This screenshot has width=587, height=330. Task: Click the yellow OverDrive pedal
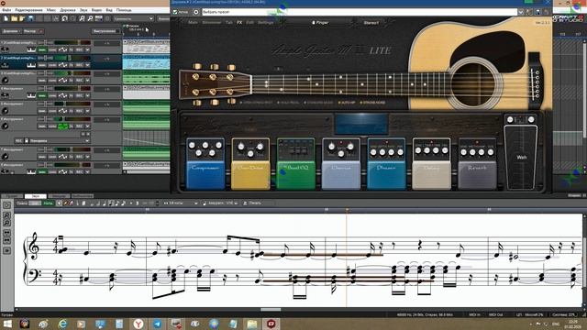(x=250, y=163)
